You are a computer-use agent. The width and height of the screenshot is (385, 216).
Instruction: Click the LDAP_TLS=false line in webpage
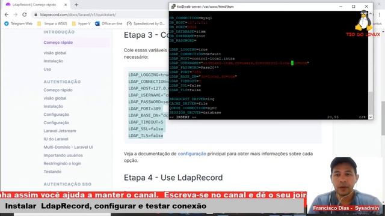point(146,136)
